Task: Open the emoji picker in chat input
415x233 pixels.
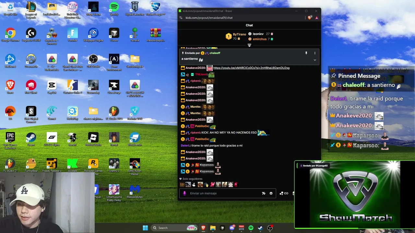Action: (x=271, y=193)
